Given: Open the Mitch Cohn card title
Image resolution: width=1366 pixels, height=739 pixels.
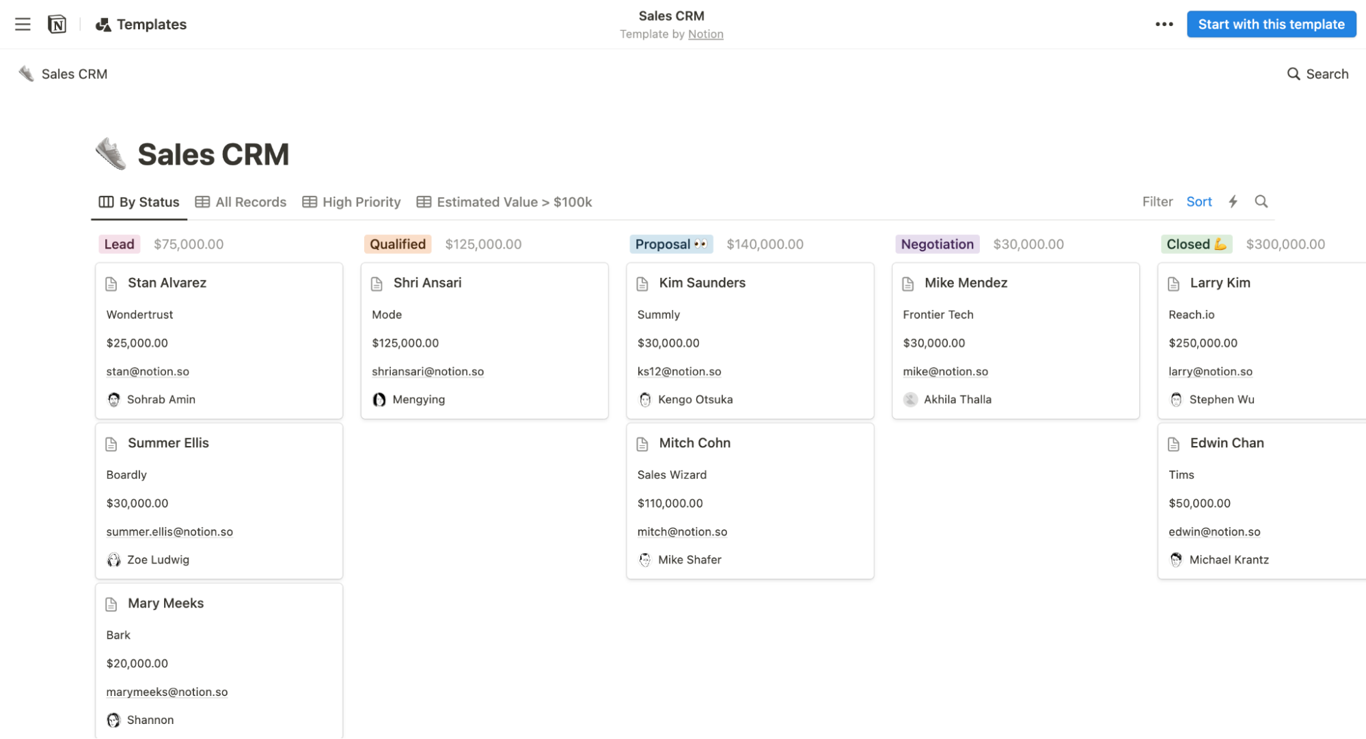Looking at the screenshot, I should (x=694, y=443).
